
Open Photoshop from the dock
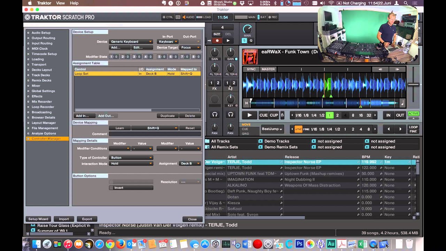[299, 244]
